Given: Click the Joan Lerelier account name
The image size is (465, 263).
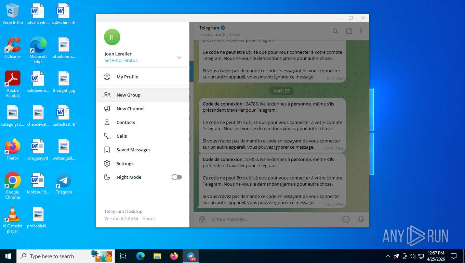Looking at the screenshot, I should tap(118, 54).
